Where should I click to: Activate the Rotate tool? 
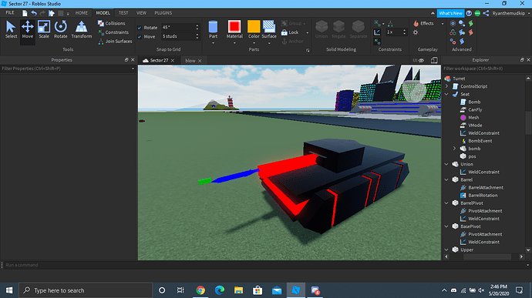point(60,29)
